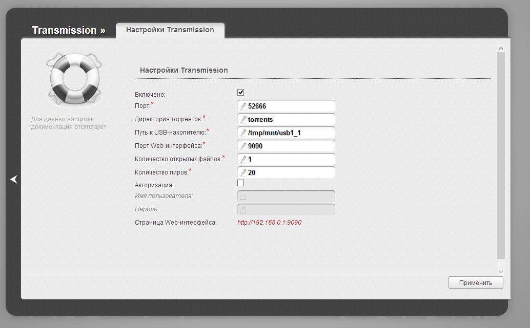This screenshot has height=328, width=530.
Task: Open the http://192.168.0.1:9090 web interface link
Action: 269,223
